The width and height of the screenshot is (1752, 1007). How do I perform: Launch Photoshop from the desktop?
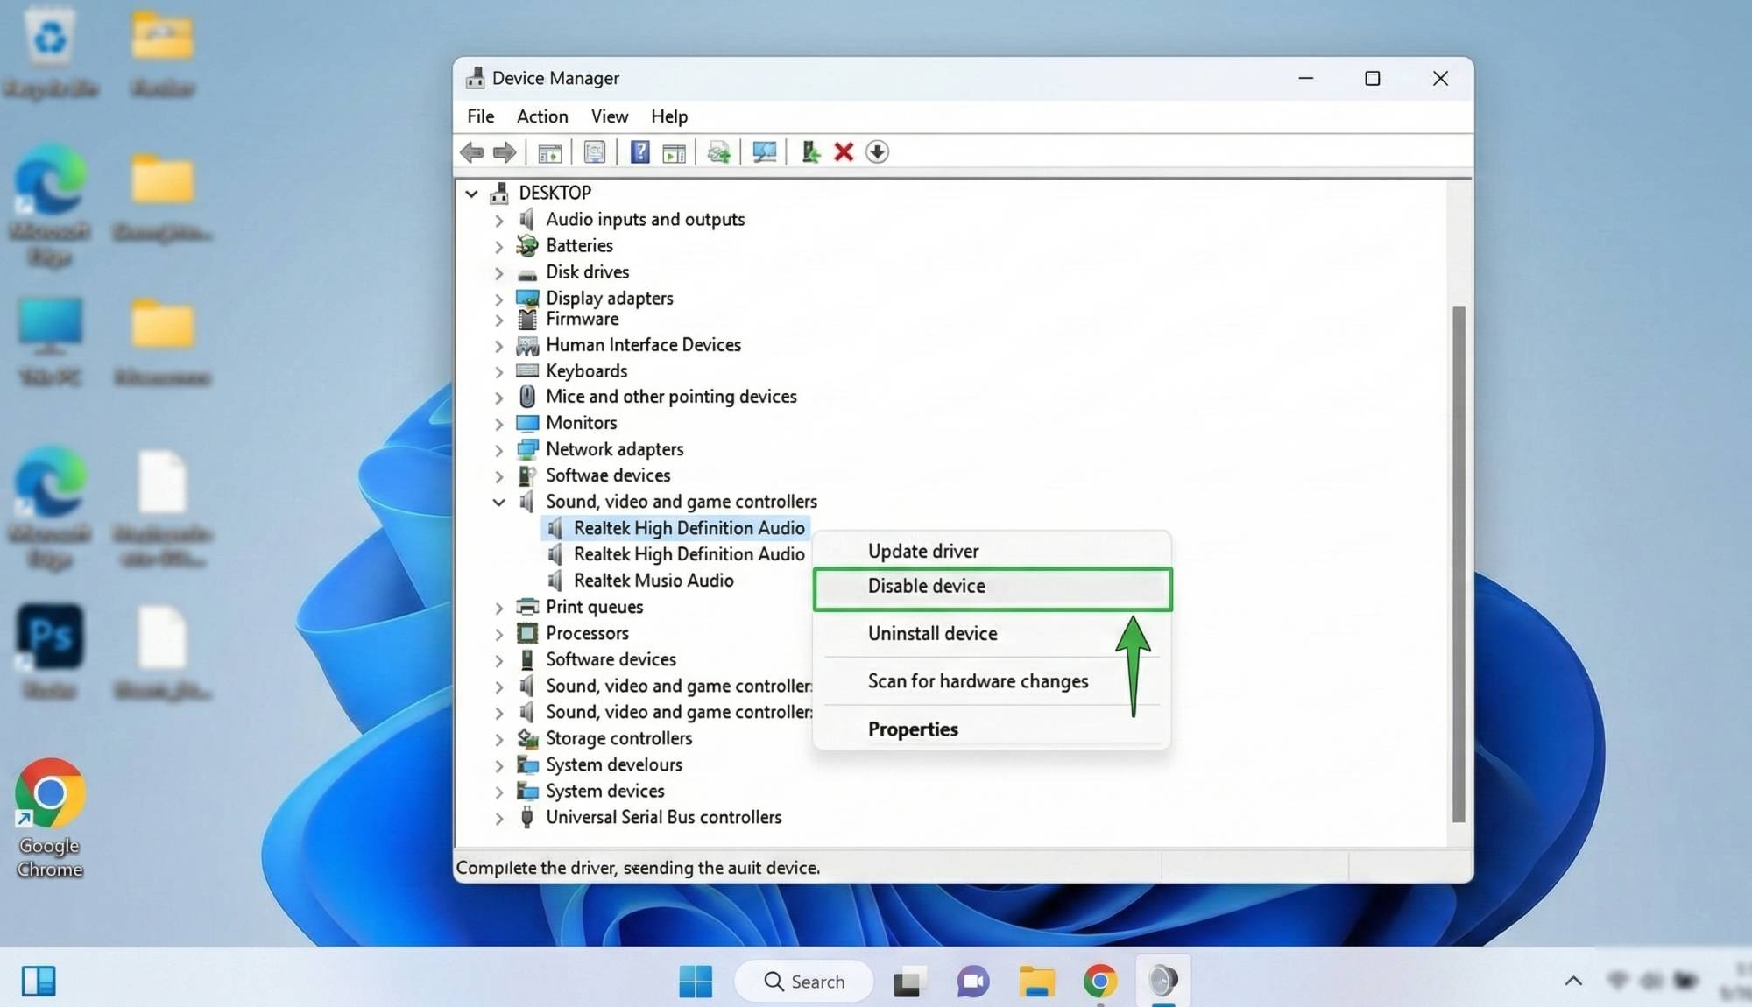pyautogui.click(x=49, y=635)
